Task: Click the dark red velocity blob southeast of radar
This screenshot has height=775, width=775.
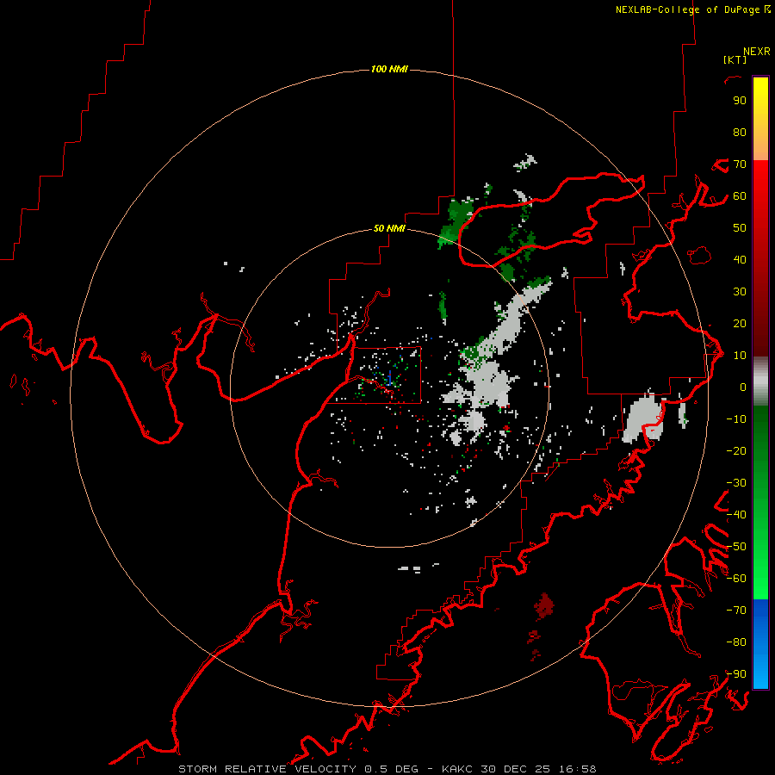Action: 544,605
